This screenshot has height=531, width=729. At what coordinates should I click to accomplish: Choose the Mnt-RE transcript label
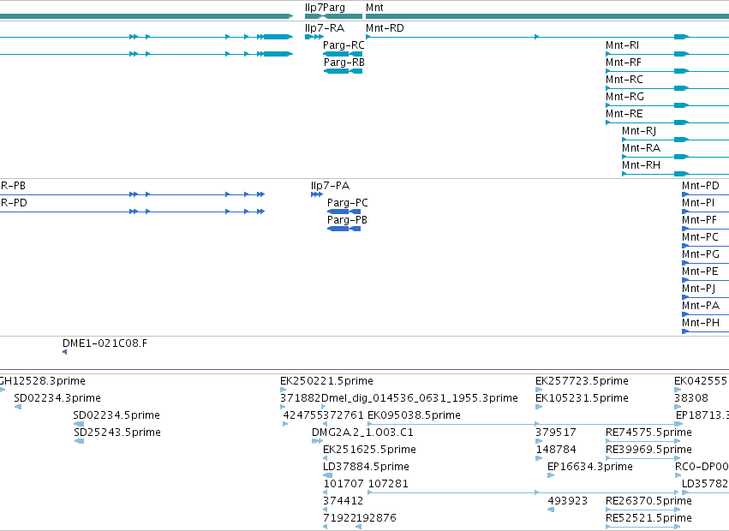624,114
